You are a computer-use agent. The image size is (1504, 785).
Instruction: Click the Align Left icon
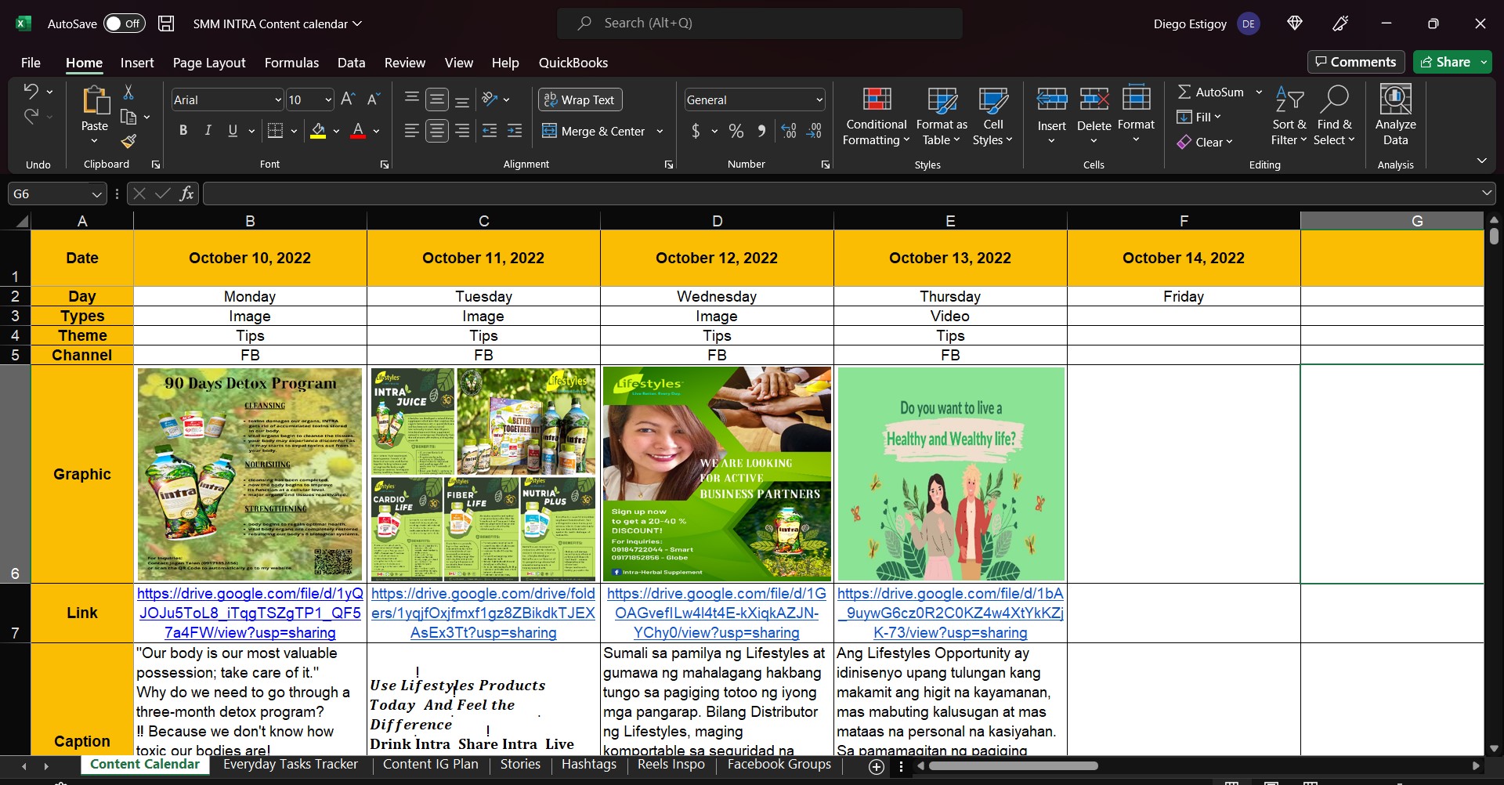click(412, 131)
